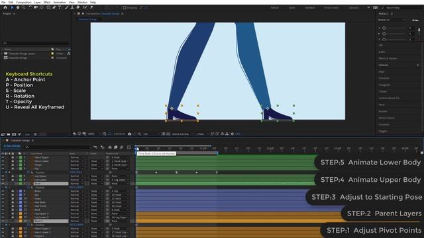Switch to the Default workspace
Viewport: 424px width, 238px height.
click(274, 8)
